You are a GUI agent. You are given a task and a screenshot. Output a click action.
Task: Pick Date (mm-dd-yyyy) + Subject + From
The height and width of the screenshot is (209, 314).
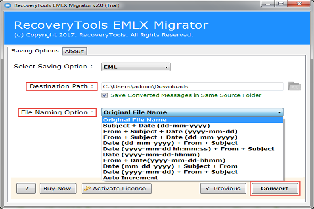point(192,166)
